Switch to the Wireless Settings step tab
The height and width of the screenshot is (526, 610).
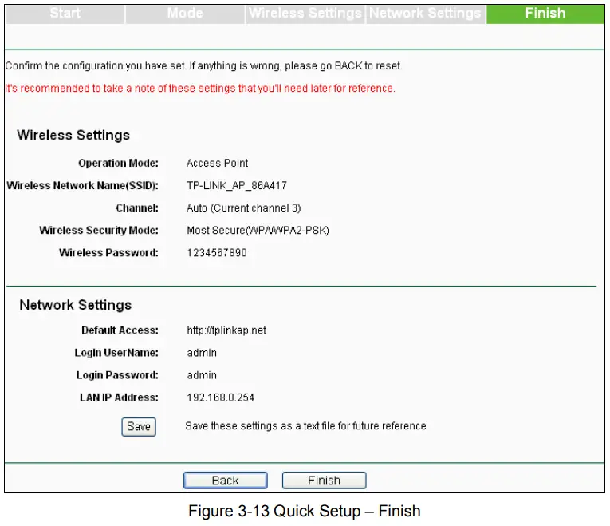coord(305,14)
